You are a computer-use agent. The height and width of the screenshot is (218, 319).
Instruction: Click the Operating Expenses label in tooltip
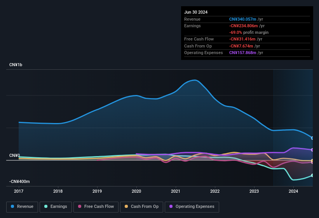tap(204, 53)
